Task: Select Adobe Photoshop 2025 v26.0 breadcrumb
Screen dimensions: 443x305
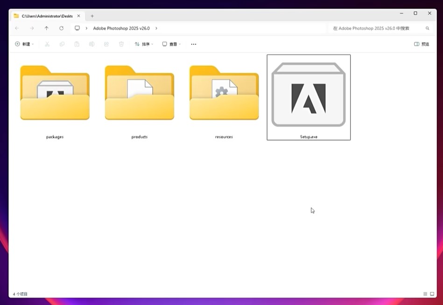Action: [x=121, y=28]
